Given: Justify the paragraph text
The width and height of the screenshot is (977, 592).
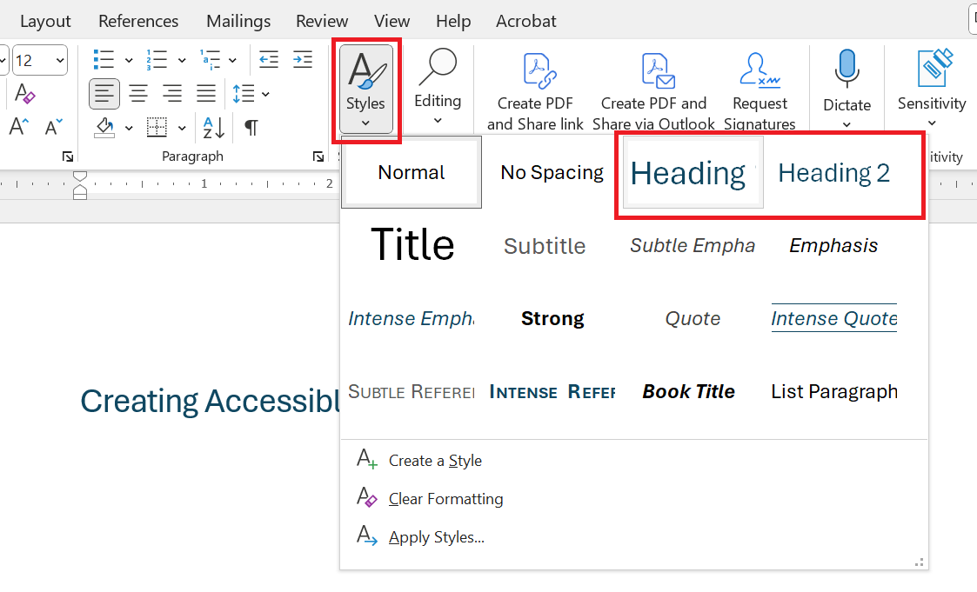Looking at the screenshot, I should (205, 93).
